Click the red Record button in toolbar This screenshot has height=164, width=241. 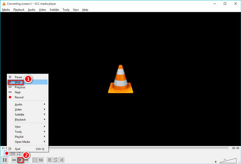(7, 154)
